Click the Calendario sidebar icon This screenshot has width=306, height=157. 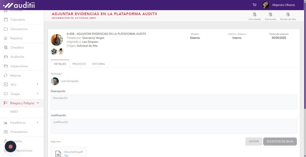pyautogui.click(x=6, y=20)
